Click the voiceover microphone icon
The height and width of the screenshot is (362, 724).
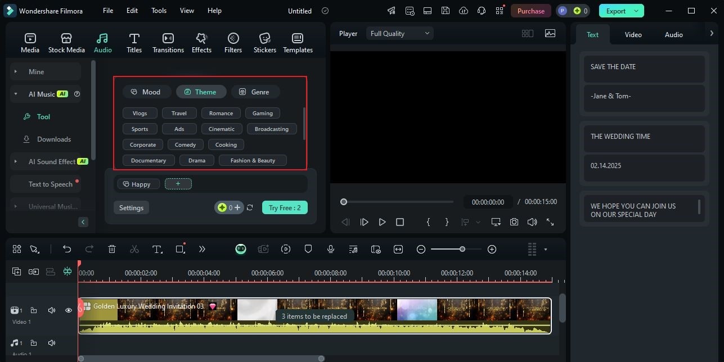pyautogui.click(x=331, y=249)
